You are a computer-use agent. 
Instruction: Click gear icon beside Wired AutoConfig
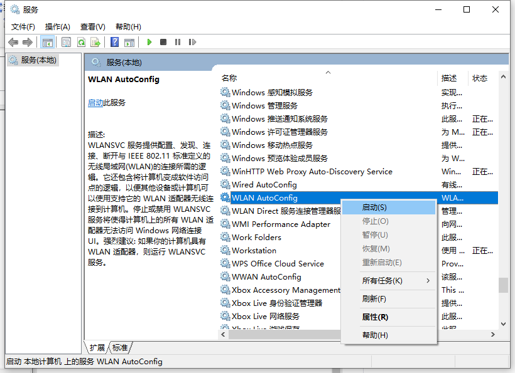[225, 184]
